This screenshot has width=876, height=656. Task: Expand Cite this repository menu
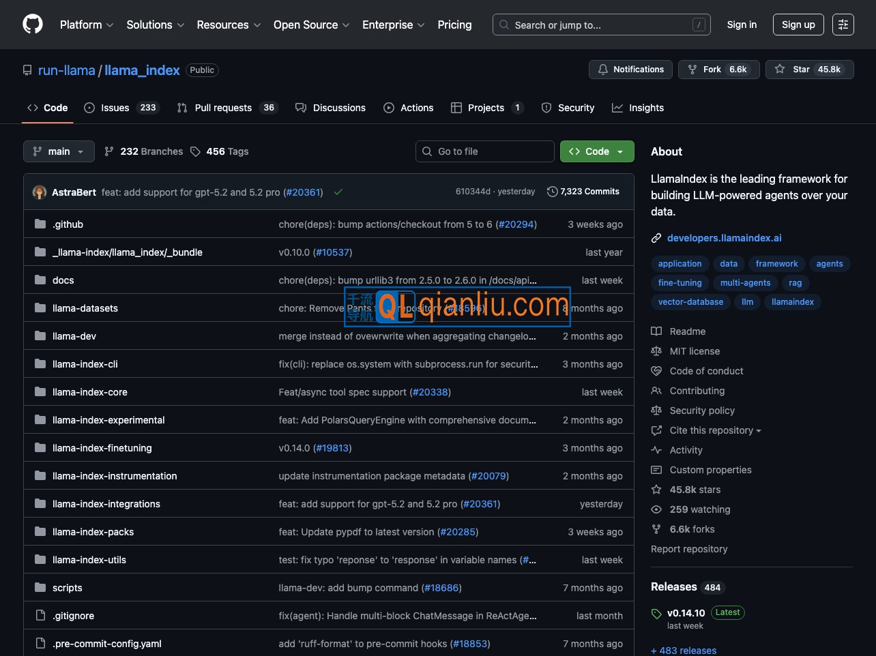pos(714,430)
